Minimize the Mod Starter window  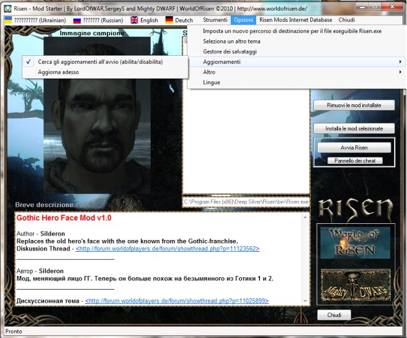tap(362, 7)
